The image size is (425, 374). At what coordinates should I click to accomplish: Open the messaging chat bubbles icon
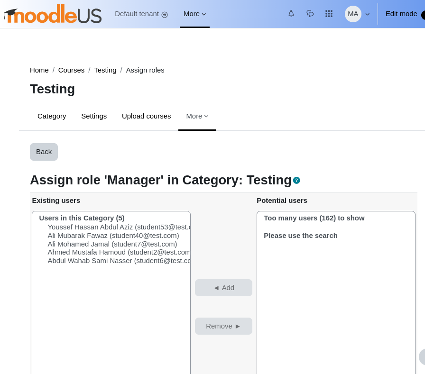310,14
